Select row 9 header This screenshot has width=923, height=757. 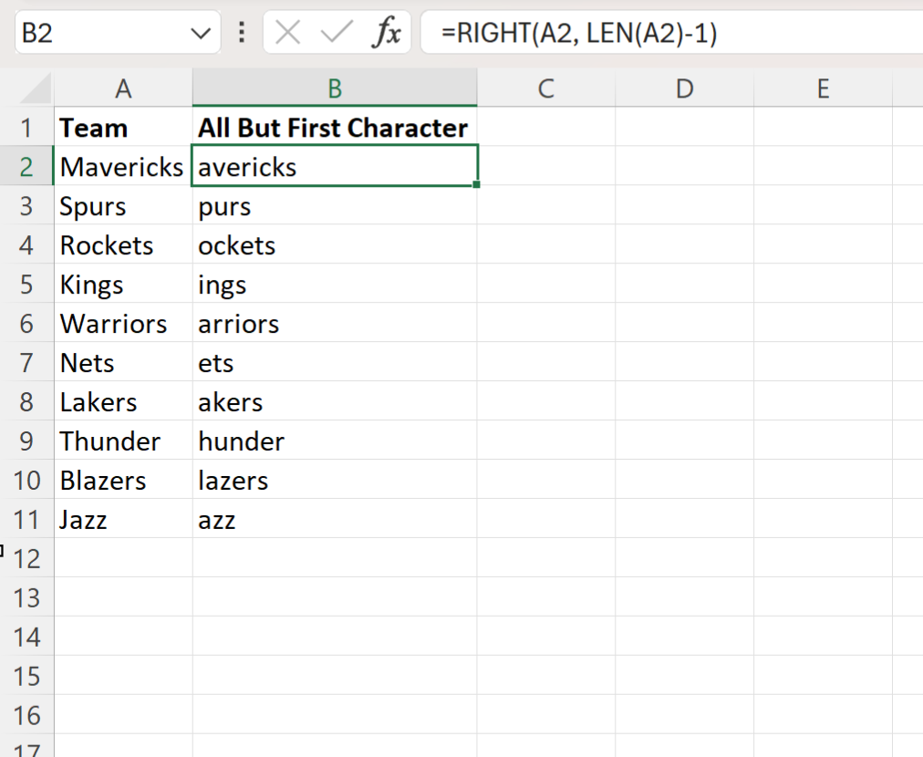[26, 441]
